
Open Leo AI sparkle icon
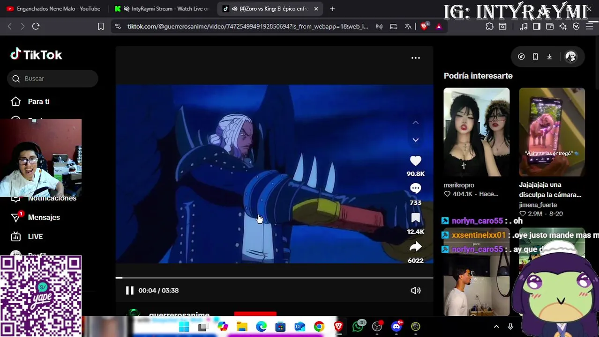[563, 27]
